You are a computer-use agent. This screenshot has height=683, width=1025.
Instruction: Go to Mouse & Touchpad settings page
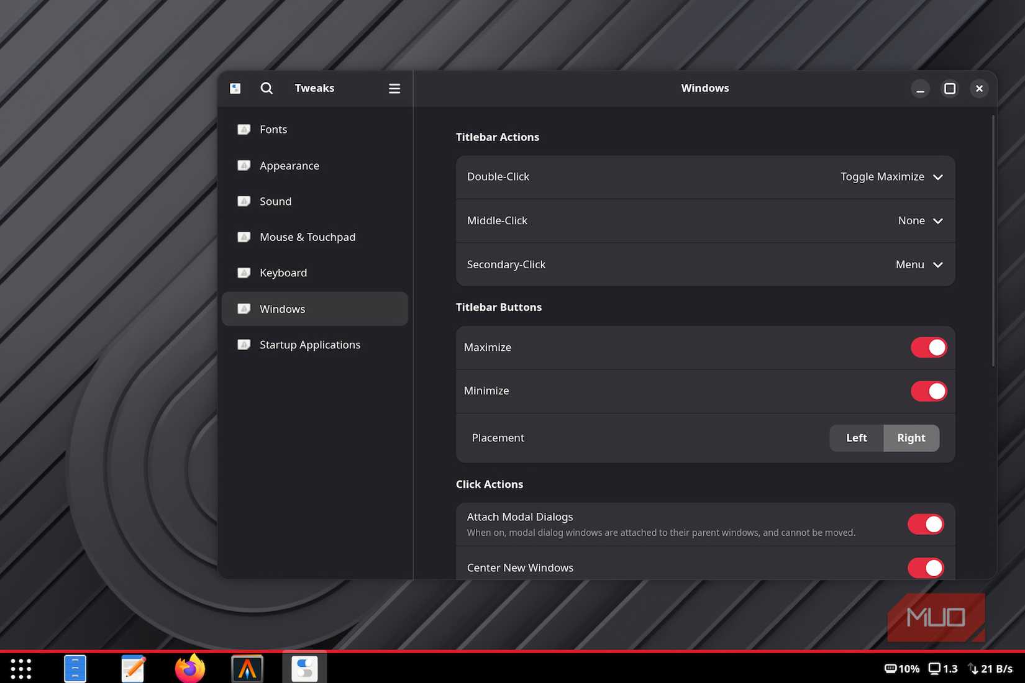coord(315,237)
